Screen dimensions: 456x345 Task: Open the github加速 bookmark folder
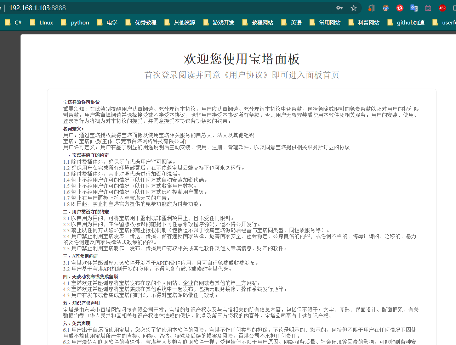coord(406,22)
